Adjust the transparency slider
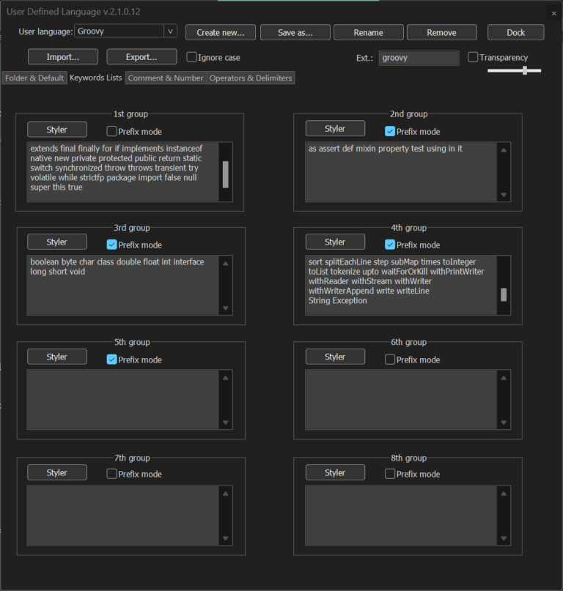 [x=524, y=70]
